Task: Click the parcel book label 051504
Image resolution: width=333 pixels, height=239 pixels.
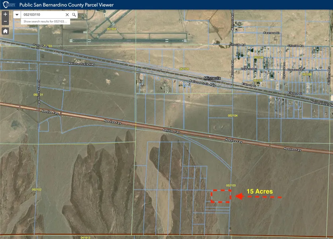Action: (x=111, y=29)
